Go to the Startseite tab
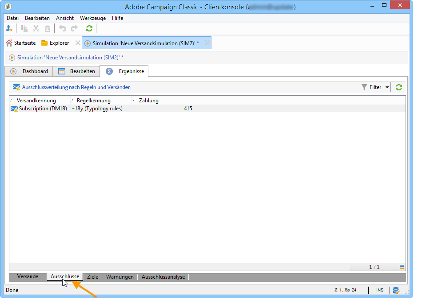 [21, 43]
